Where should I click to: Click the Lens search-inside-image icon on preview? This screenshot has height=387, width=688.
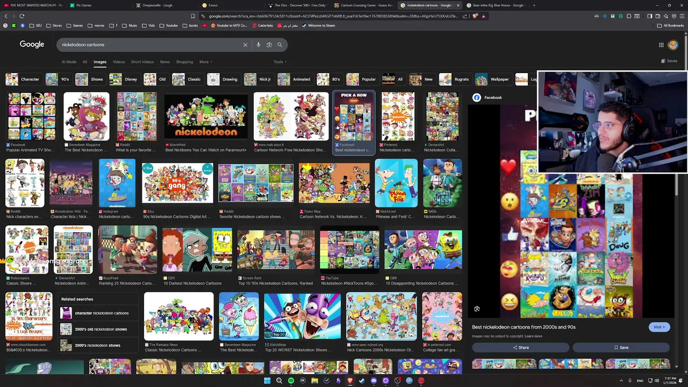[477, 309]
